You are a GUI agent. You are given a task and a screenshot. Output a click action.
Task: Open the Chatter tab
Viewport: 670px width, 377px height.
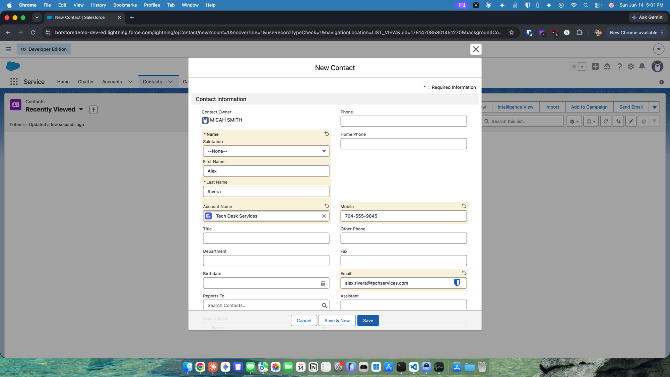pos(86,82)
